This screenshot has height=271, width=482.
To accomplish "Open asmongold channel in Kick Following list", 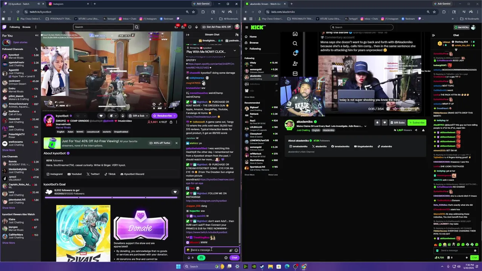I will (x=261, y=71).
